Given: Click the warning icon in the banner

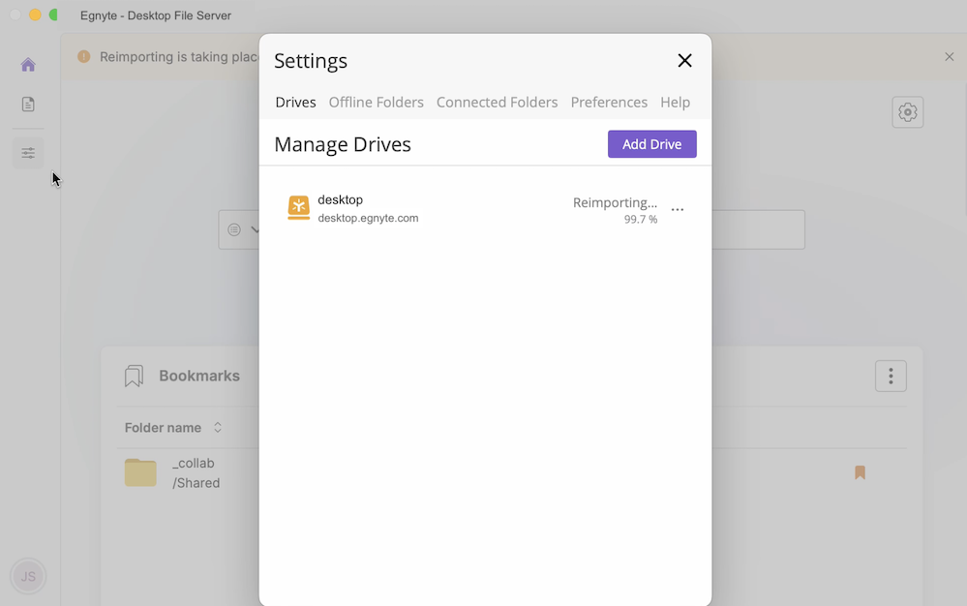Looking at the screenshot, I should 84,57.
